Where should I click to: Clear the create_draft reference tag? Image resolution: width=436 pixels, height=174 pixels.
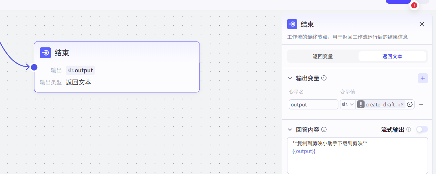[x=402, y=104]
